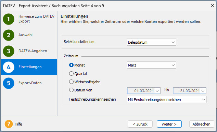Screen dimensions: 217x132
Task: Open the Selektionskriterium Belegdatum dropdown
Action: (152, 42)
